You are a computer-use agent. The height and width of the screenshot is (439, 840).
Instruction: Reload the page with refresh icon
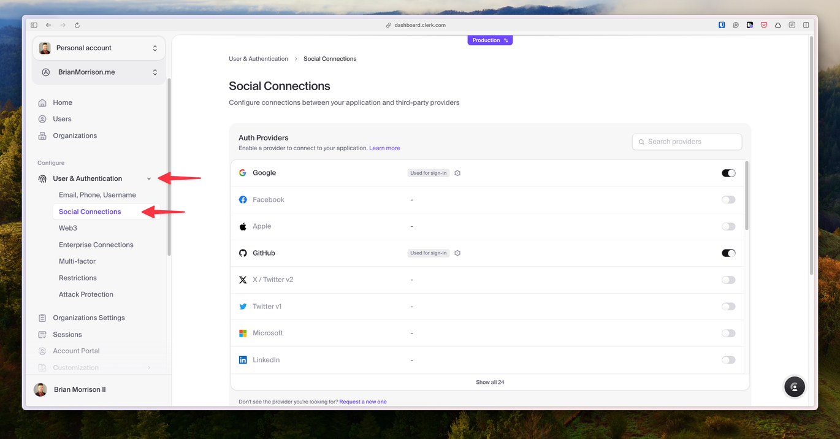(x=77, y=25)
